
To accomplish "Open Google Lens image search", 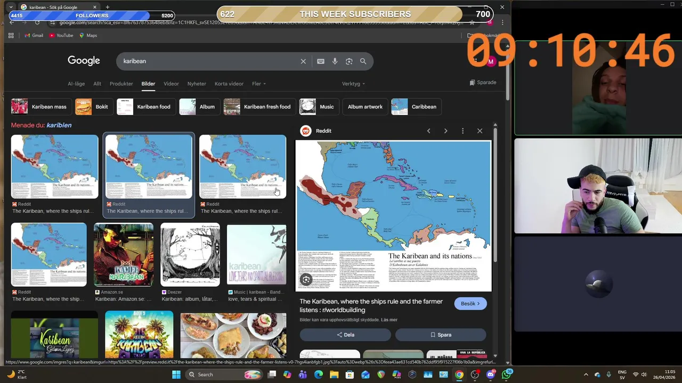I will coord(349,61).
